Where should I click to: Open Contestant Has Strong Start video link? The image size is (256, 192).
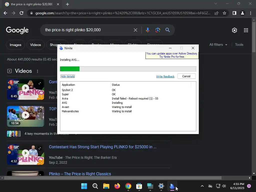(x=103, y=147)
